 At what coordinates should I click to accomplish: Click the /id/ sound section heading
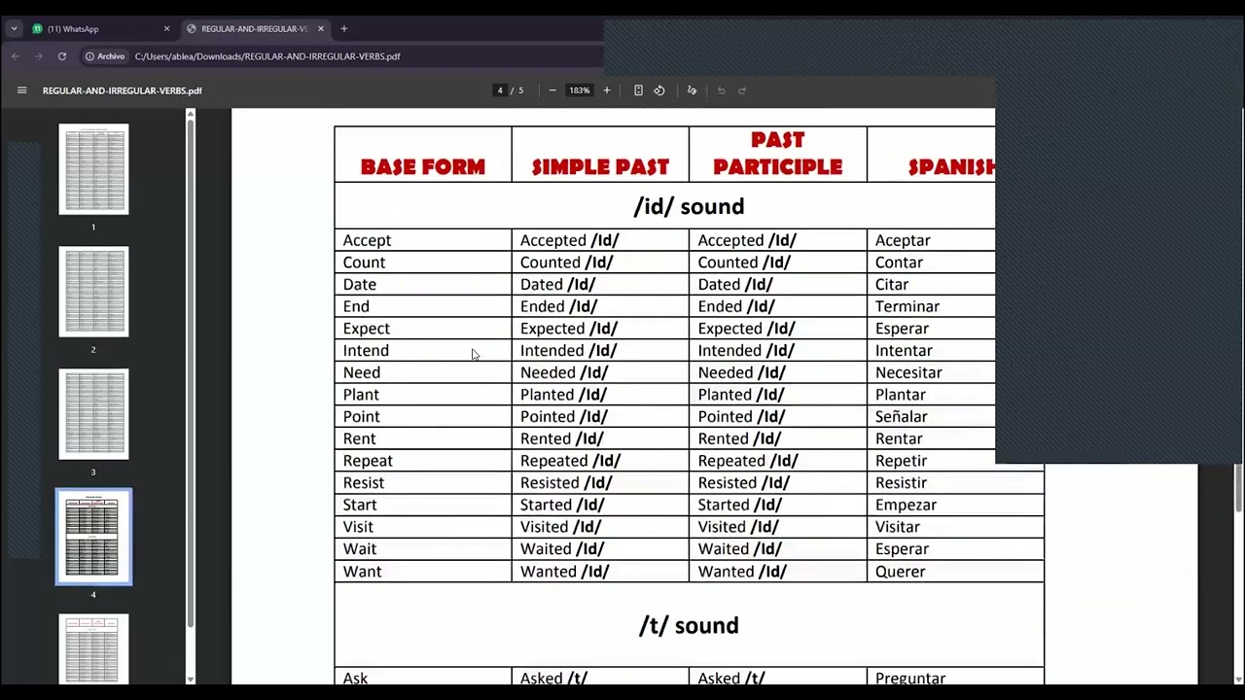(x=689, y=206)
